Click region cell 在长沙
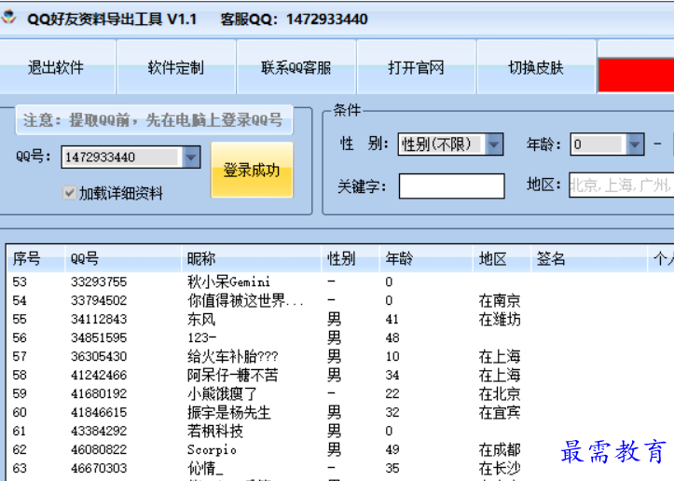Viewport: 674px width, 481px height. point(500,469)
